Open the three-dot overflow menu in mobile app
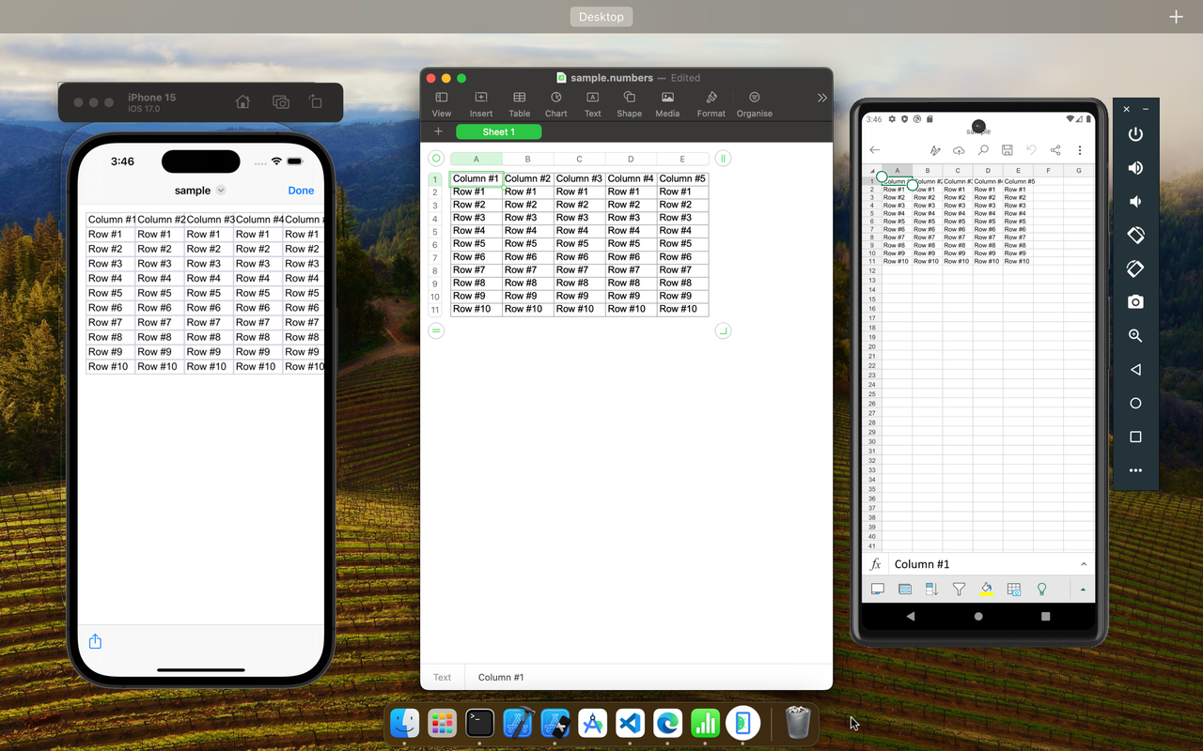 coord(1079,149)
